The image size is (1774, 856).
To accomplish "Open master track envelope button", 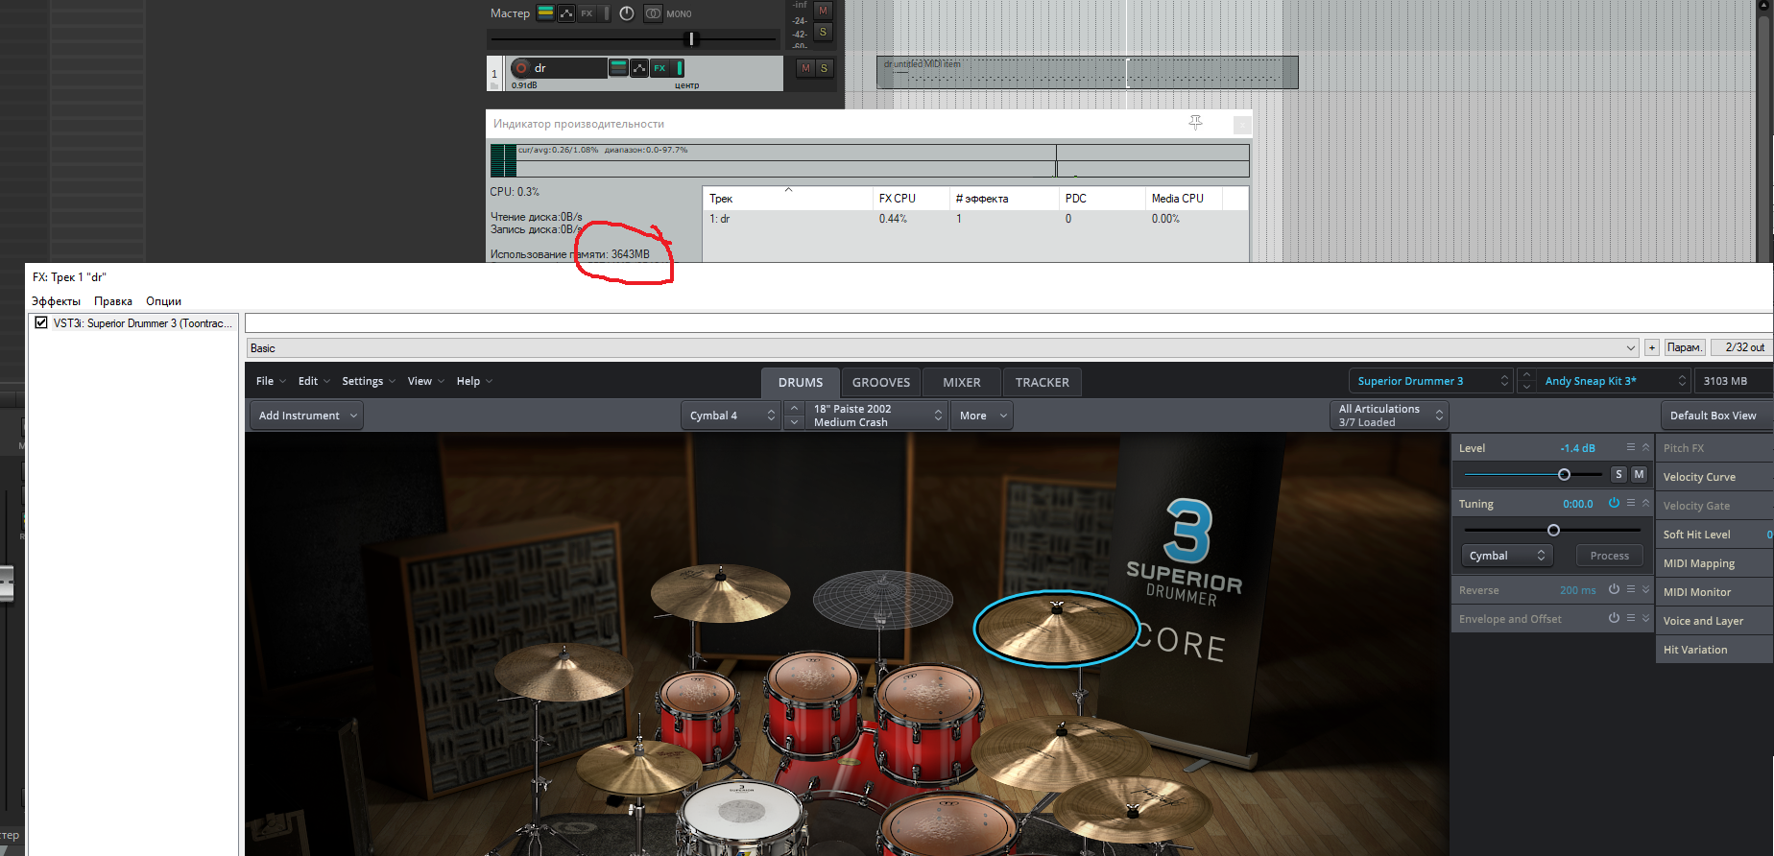I will tap(566, 13).
